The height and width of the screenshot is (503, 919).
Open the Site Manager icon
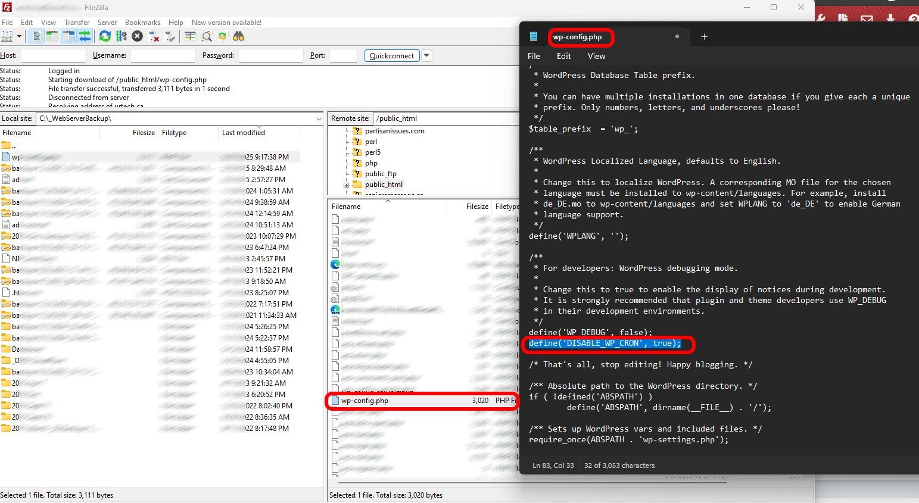[x=7, y=36]
